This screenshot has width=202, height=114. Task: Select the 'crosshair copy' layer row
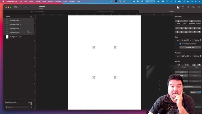tap(19, 28)
